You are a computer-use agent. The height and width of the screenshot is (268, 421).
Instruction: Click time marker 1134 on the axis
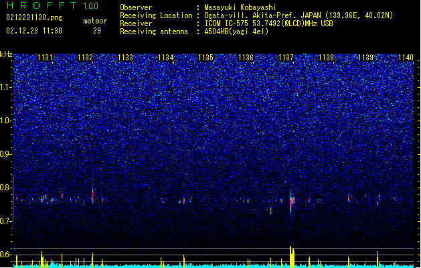[166, 58]
